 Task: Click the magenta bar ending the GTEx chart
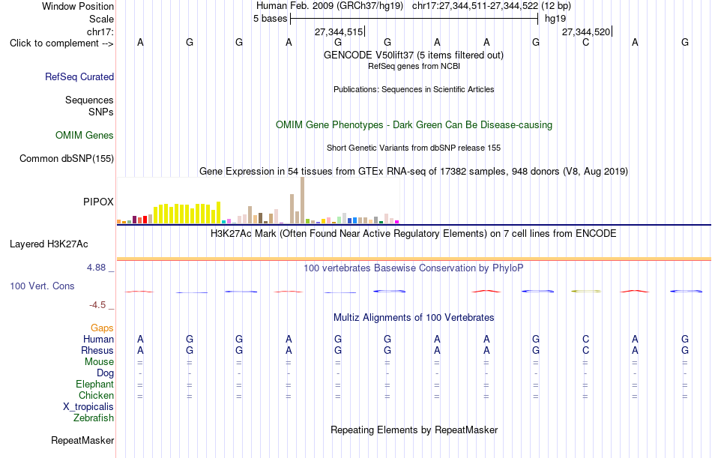397,222
